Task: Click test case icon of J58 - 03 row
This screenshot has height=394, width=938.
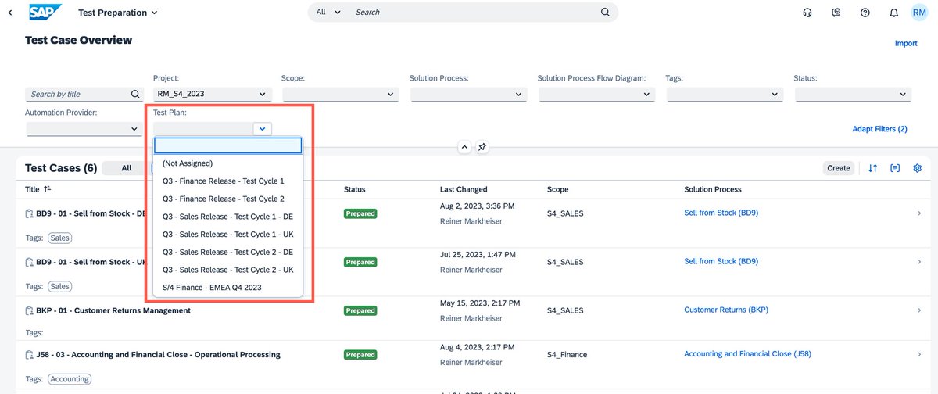Action: 30,354
